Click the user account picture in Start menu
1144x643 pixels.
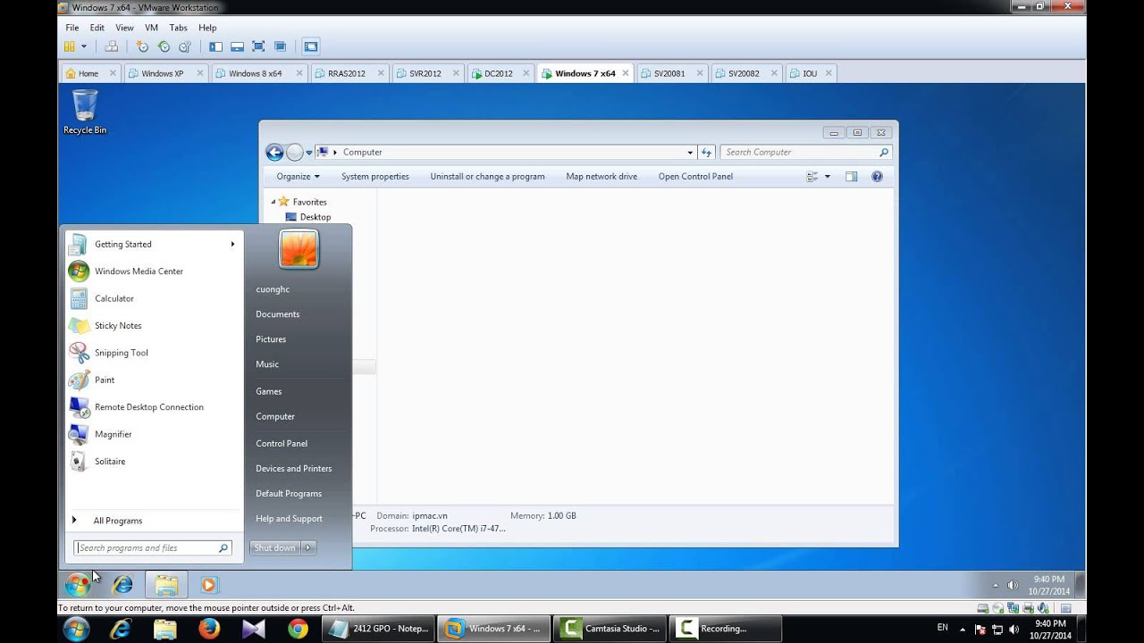pyautogui.click(x=299, y=248)
